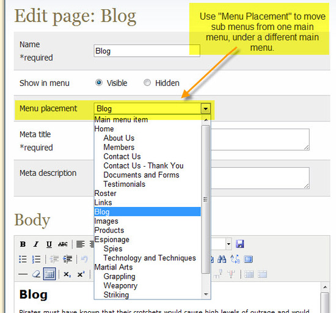
Task: Choose 'Roster' in the placement list
Action: point(147,194)
